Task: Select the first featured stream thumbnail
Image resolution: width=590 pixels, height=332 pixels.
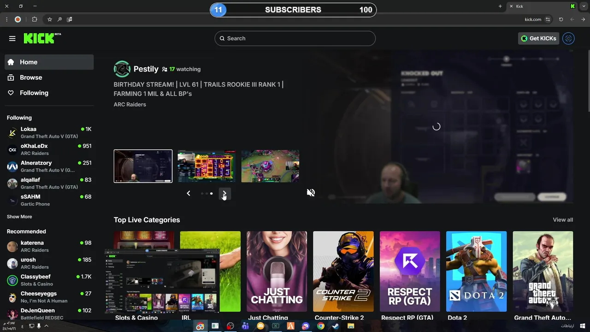Action: click(143, 166)
